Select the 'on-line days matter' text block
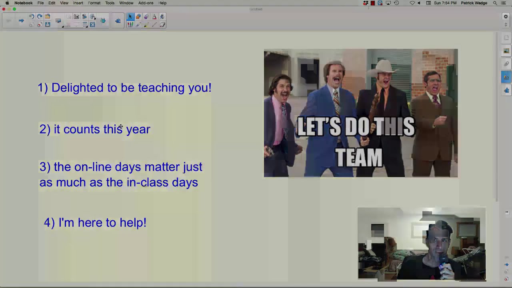512x288 pixels. (x=121, y=174)
